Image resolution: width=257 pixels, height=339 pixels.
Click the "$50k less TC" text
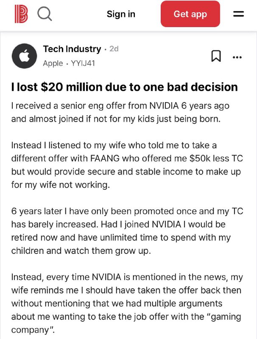click(x=216, y=158)
